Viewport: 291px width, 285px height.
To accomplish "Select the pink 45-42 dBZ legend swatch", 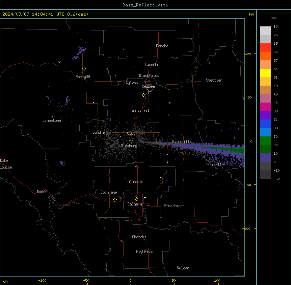I will pos(265,98).
